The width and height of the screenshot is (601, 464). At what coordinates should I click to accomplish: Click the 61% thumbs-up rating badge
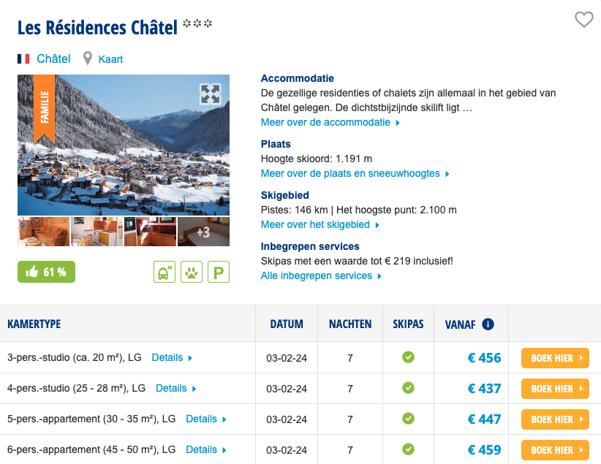coord(46,272)
